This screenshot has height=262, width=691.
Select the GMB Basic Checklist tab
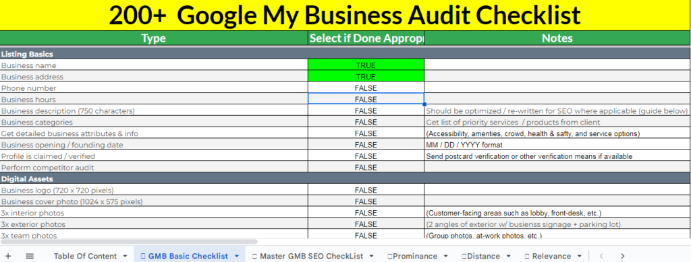(184, 257)
